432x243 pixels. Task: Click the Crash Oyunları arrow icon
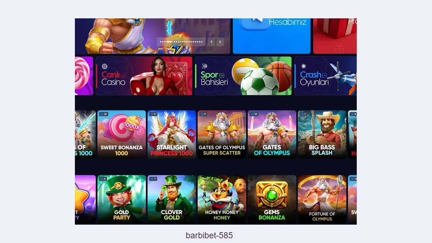324,75
